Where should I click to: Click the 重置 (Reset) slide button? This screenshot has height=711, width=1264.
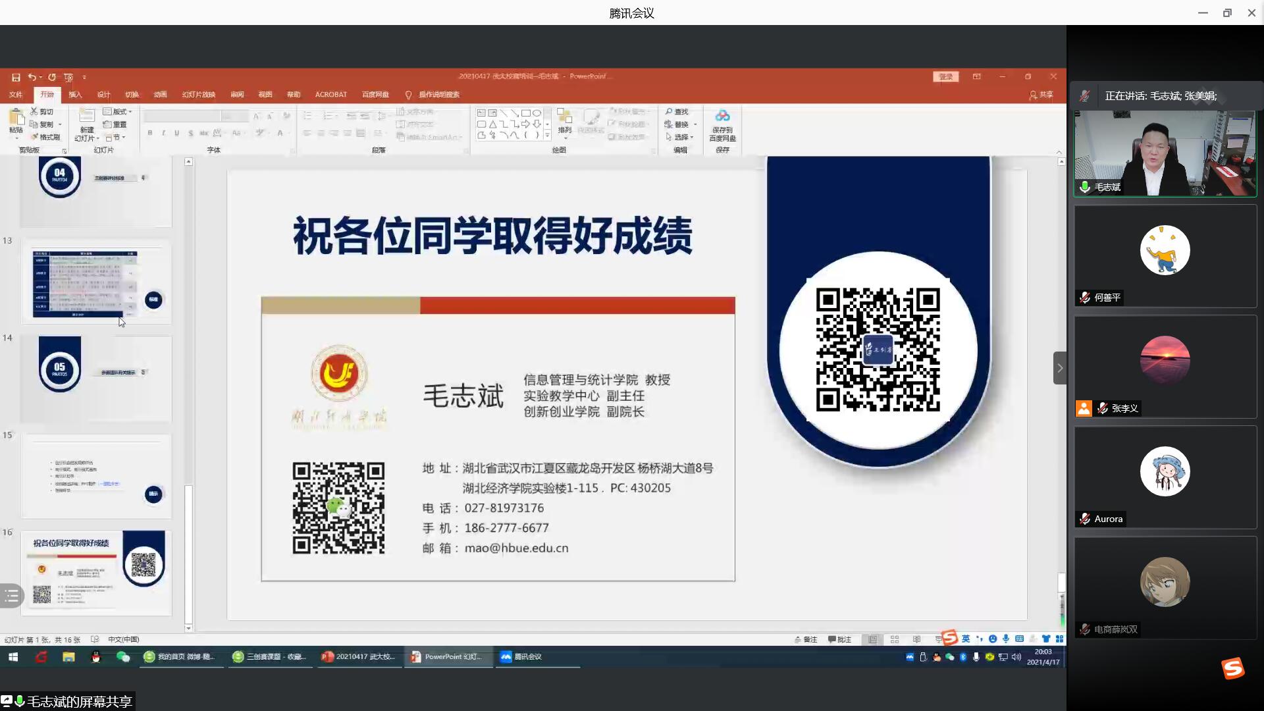tap(115, 124)
